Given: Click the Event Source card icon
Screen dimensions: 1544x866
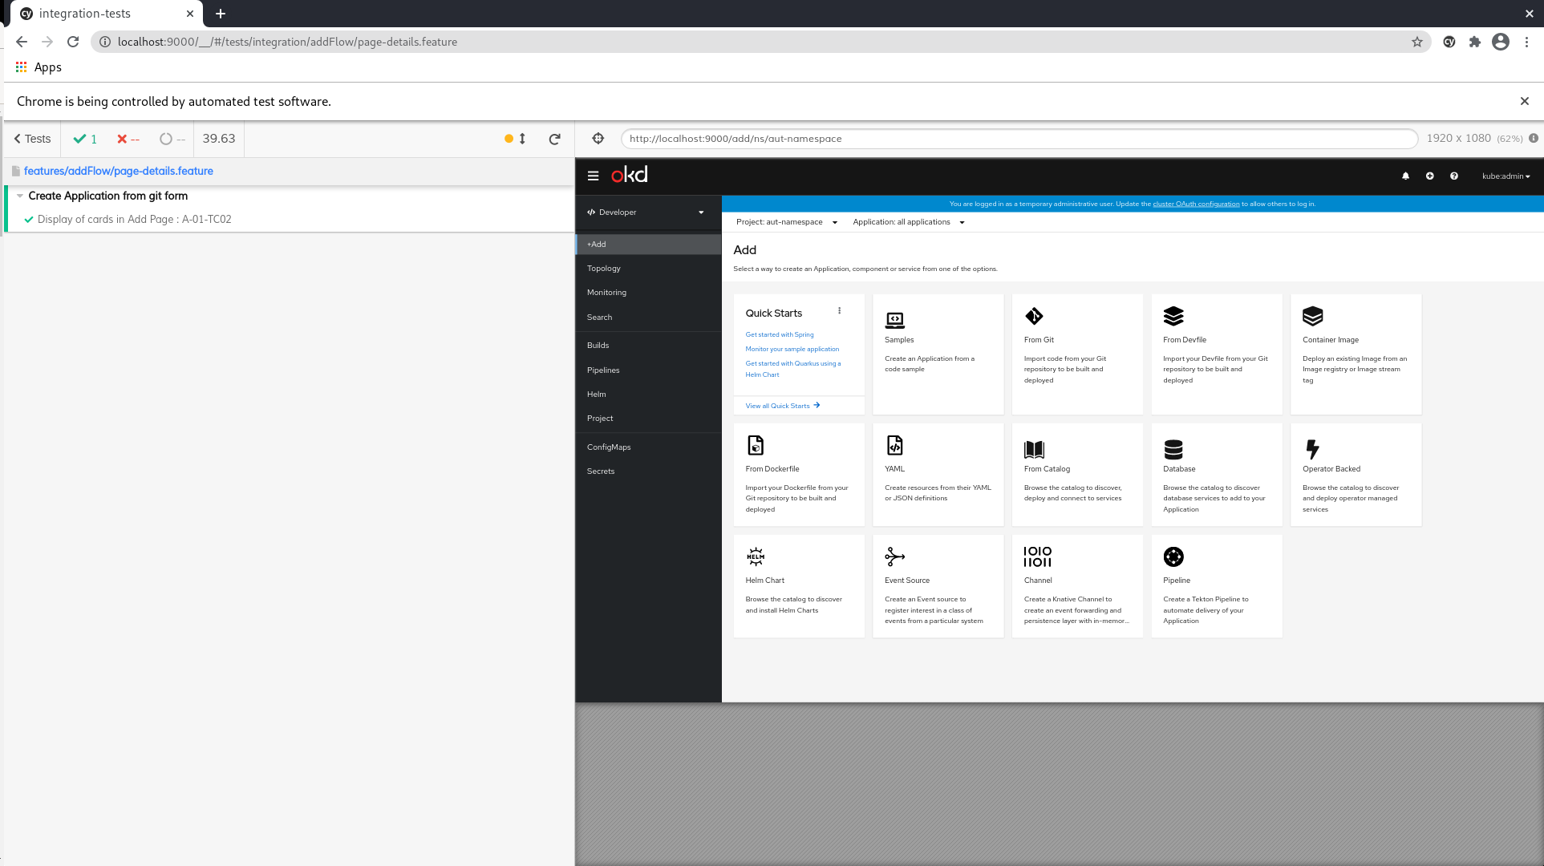Looking at the screenshot, I should point(894,556).
